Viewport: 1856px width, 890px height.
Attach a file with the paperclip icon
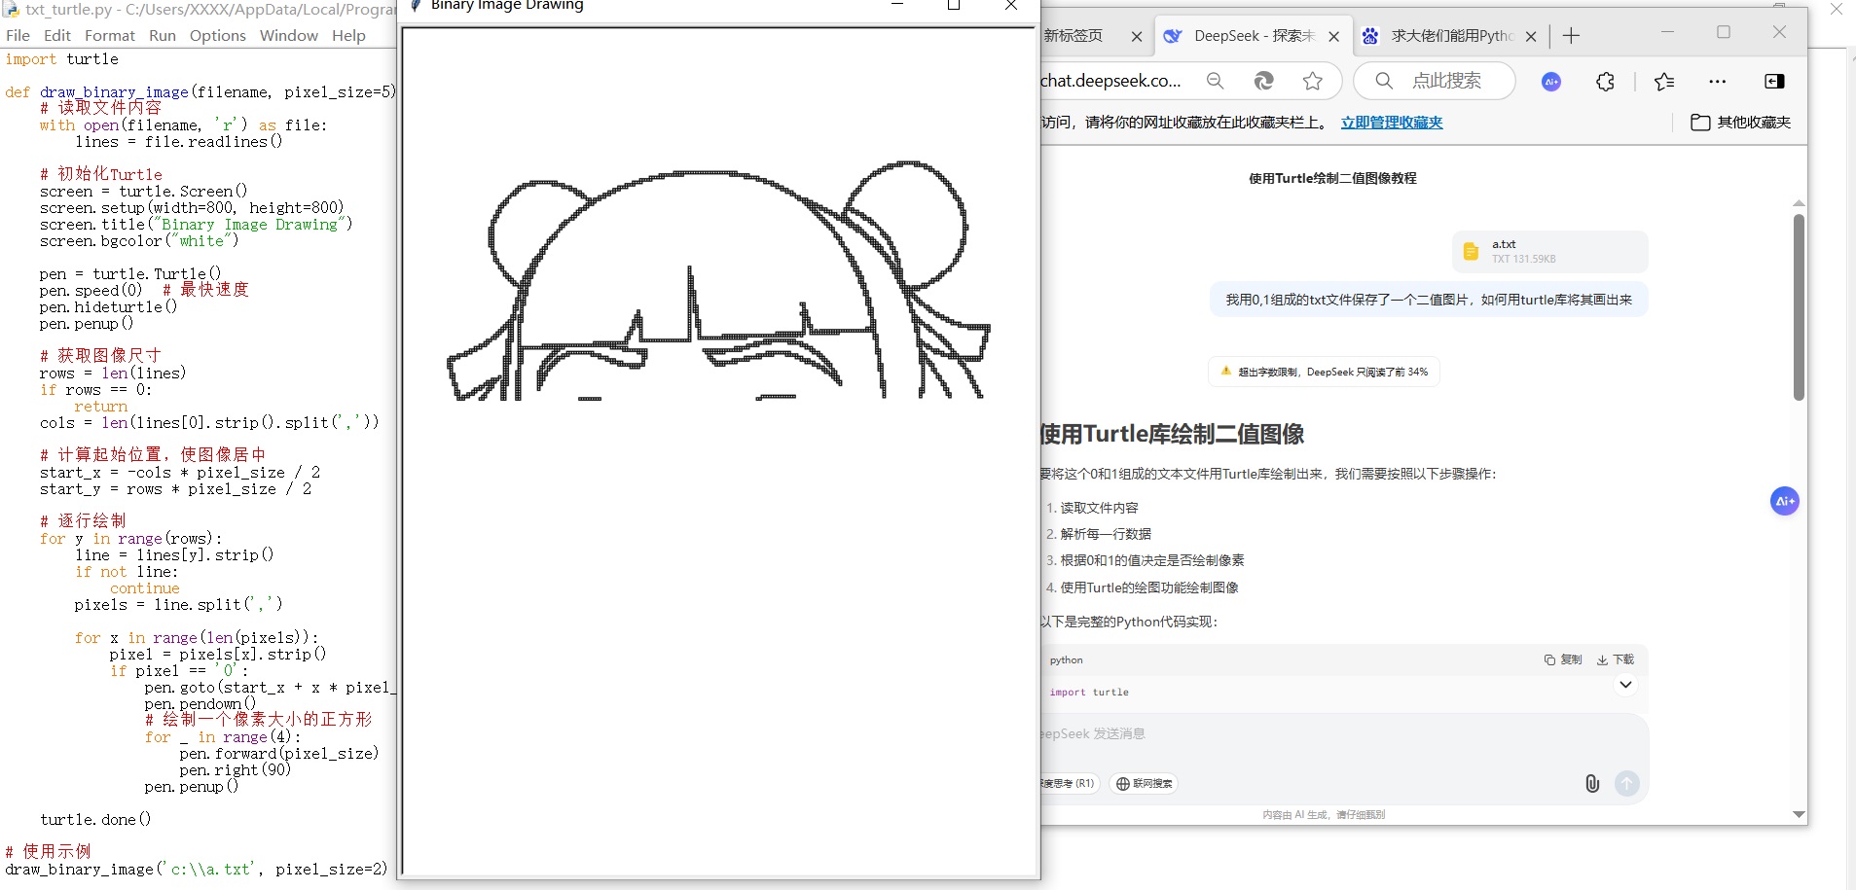tap(1592, 783)
